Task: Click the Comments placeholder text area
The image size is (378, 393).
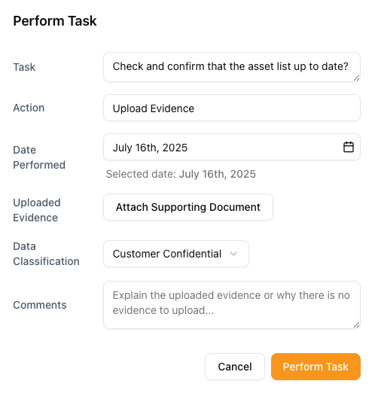Action: (x=232, y=305)
